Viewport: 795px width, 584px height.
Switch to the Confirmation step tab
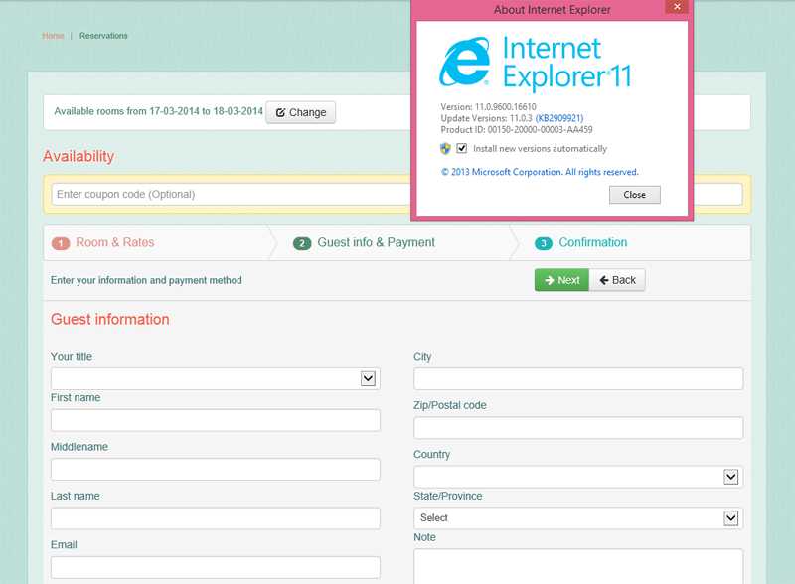pos(592,242)
